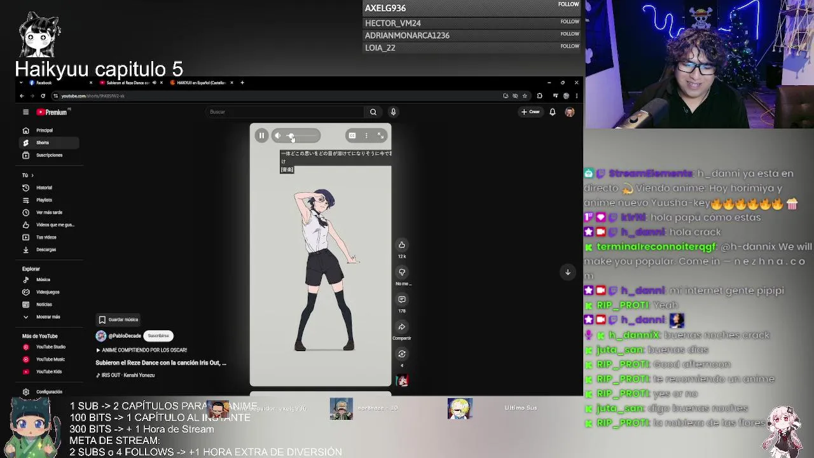Click the YouTube Premium logo
This screenshot has height=458, width=814.
click(52, 112)
